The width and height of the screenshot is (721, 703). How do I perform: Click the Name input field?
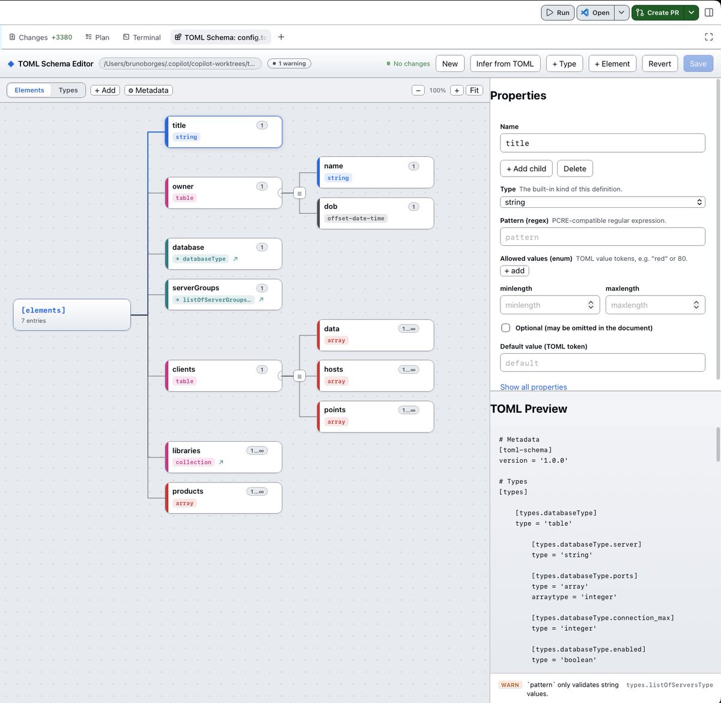[603, 143]
